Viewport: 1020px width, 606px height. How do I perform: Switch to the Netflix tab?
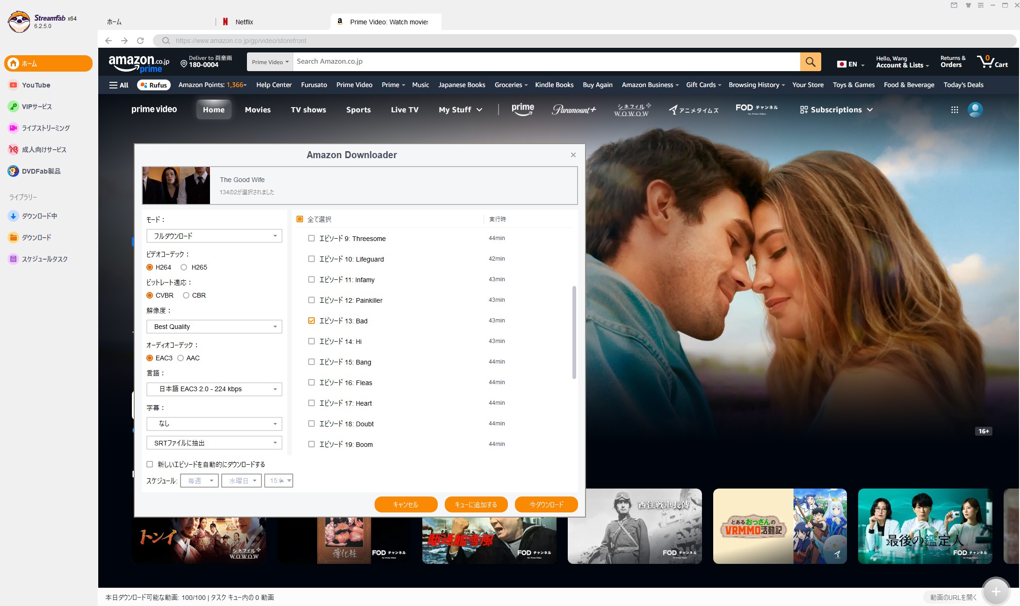coord(244,22)
